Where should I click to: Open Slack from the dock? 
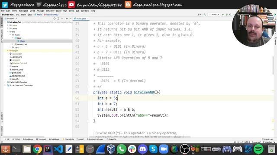132,149
